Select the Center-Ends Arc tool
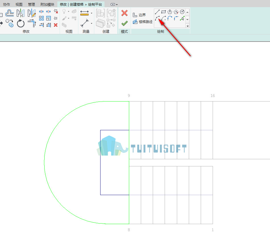The height and width of the screenshot is (242, 270). point(164,18)
